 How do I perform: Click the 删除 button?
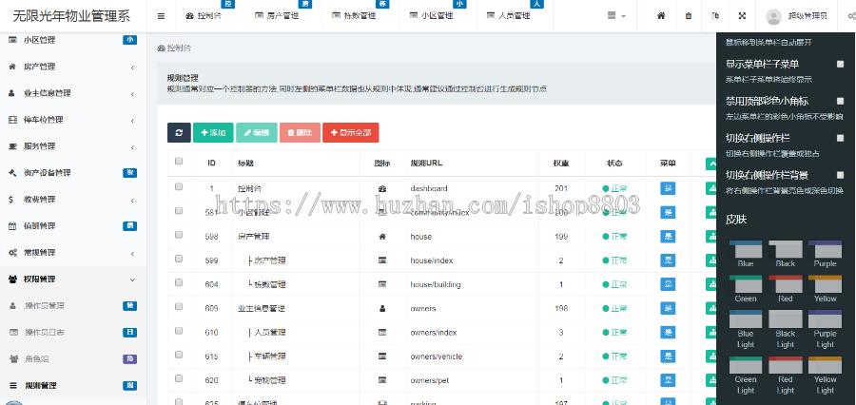tap(300, 133)
